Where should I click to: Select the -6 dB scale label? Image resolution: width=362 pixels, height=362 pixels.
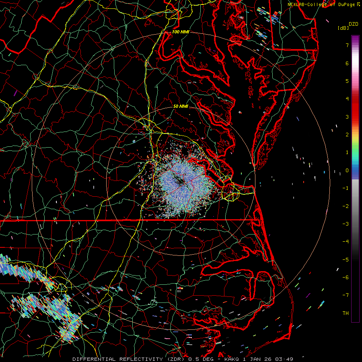coord(346,278)
